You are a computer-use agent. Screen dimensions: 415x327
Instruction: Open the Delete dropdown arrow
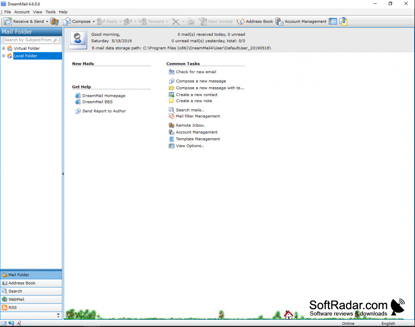[183, 22]
